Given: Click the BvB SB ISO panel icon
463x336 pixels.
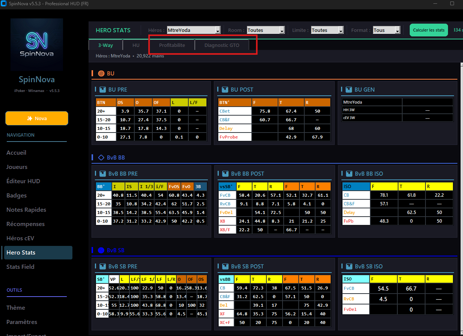Looking at the screenshot, I should (349, 267).
